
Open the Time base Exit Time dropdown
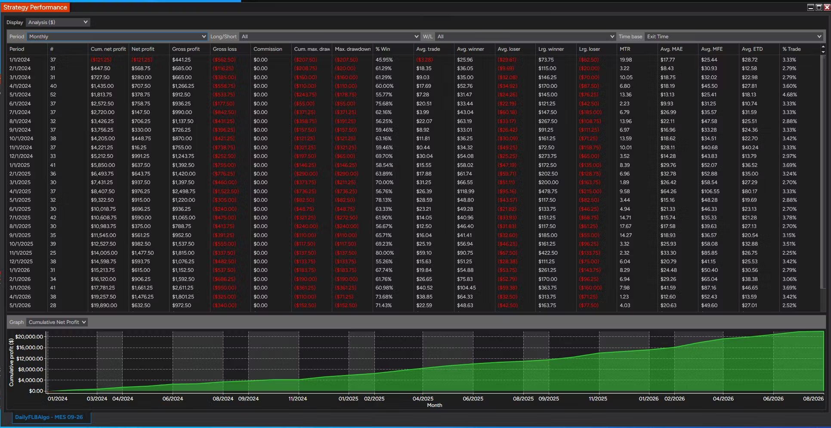[734, 37]
